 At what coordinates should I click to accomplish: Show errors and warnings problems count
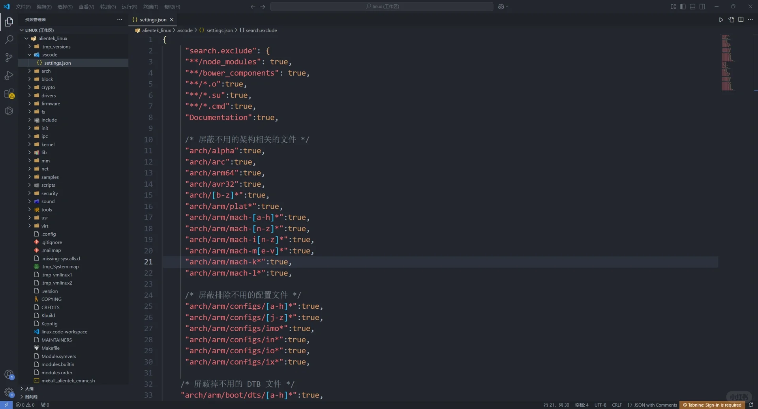pos(25,405)
